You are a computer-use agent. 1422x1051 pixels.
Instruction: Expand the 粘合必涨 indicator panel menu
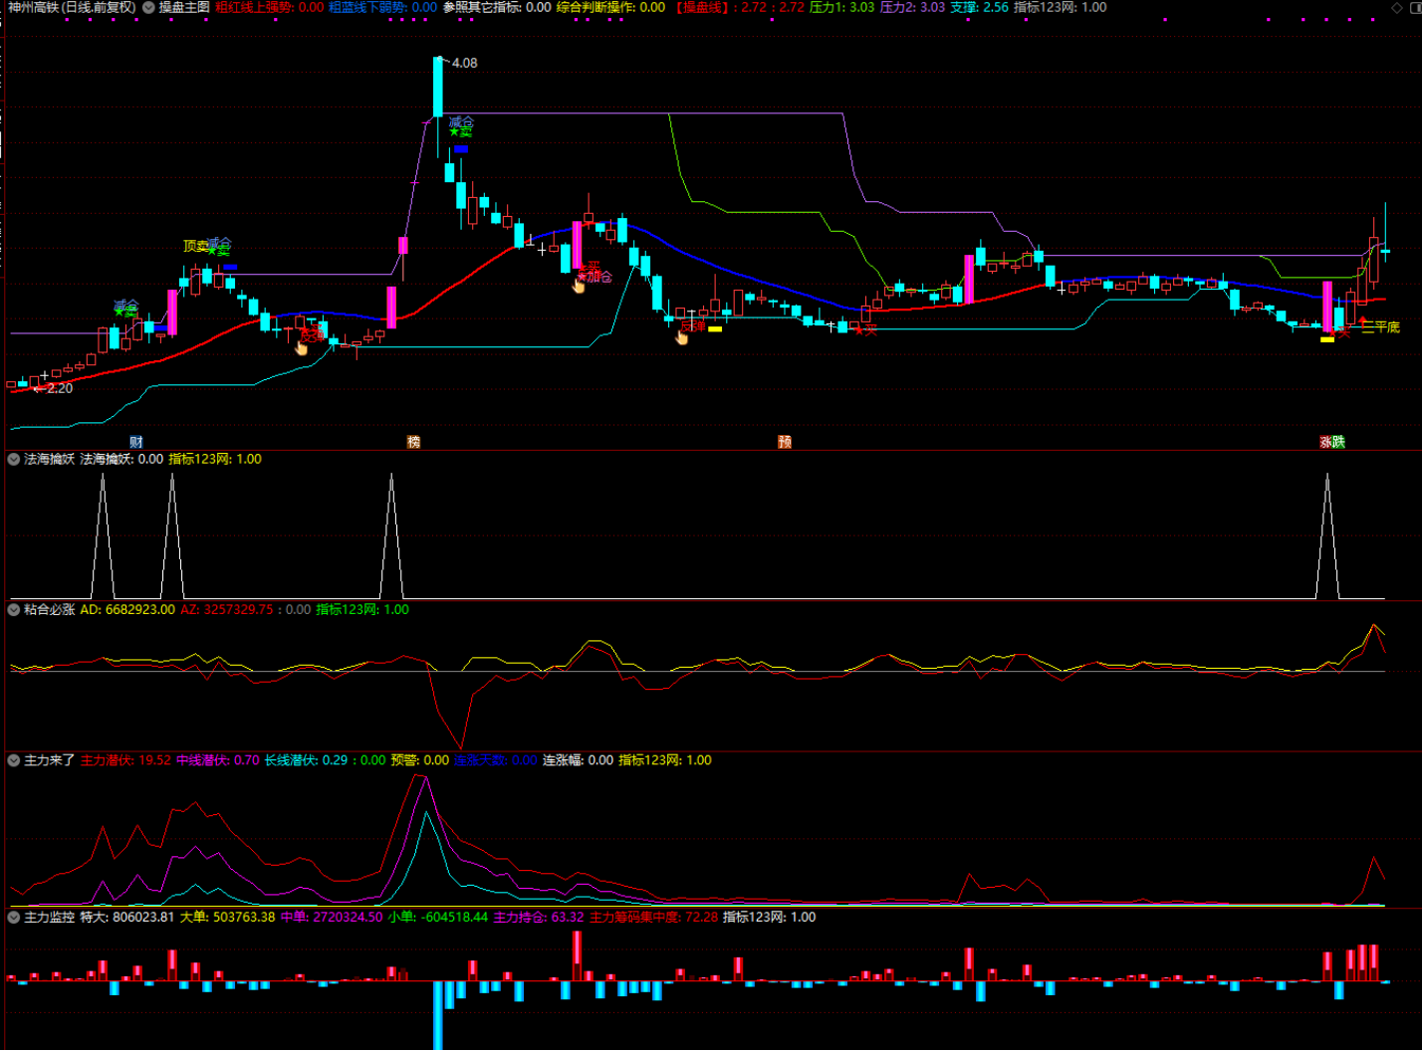tap(14, 609)
